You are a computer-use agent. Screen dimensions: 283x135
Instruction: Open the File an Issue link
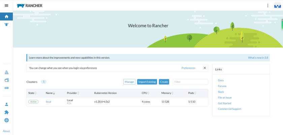(225, 98)
